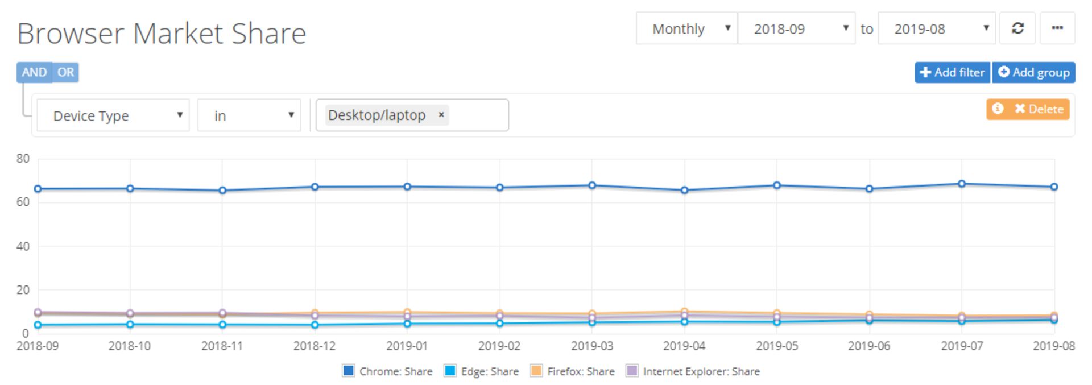Open the 2019-08 end date dropdown
Screen dimensions: 1092x385
click(x=937, y=28)
